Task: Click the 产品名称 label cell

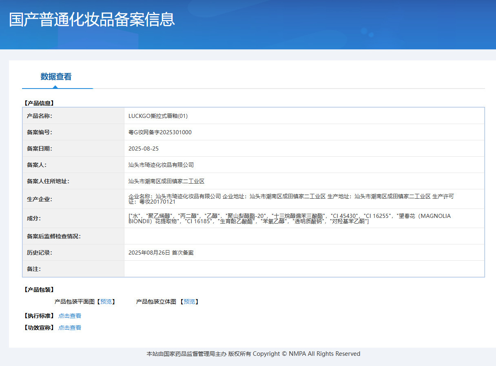Action: click(73, 116)
